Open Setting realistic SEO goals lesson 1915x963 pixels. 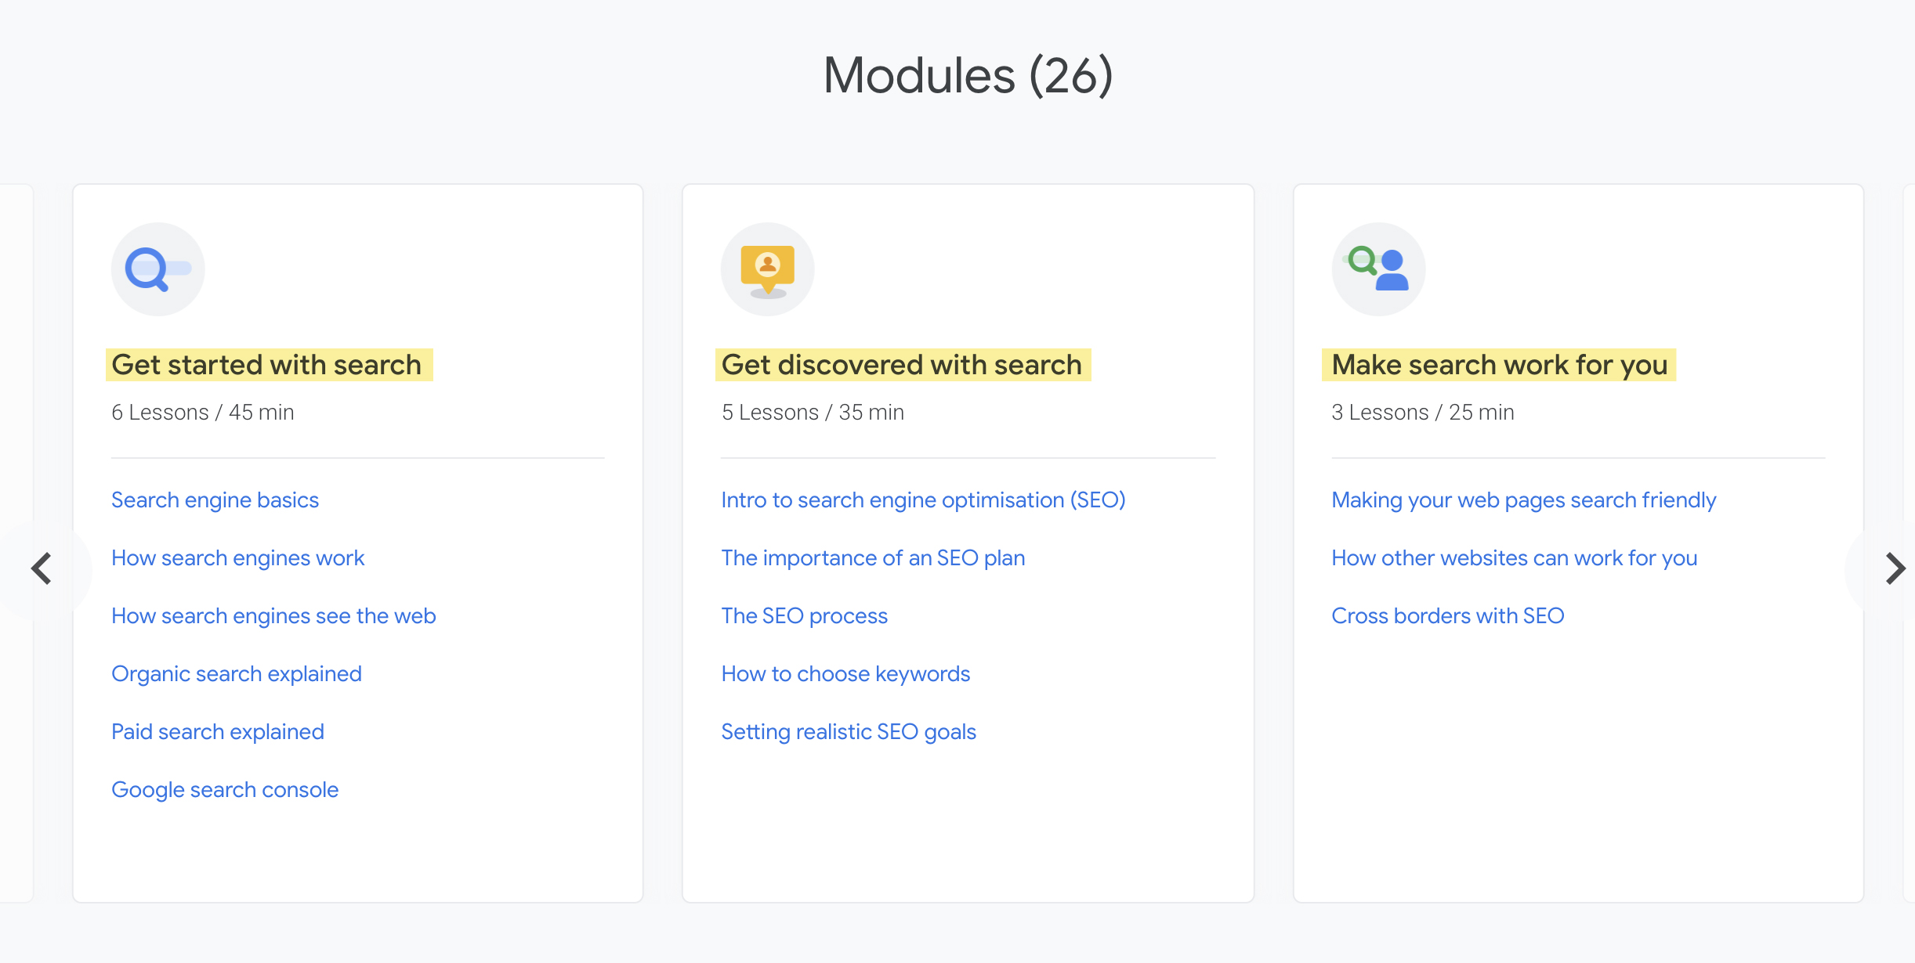pyautogui.click(x=849, y=731)
